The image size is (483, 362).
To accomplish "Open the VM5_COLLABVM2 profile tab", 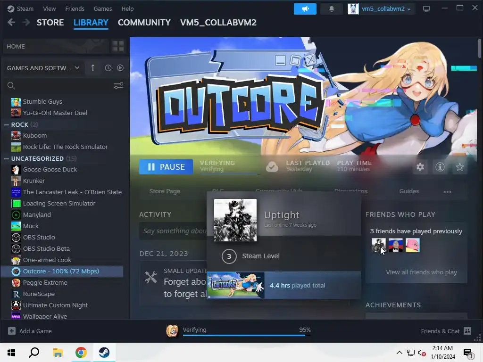I will click(218, 23).
